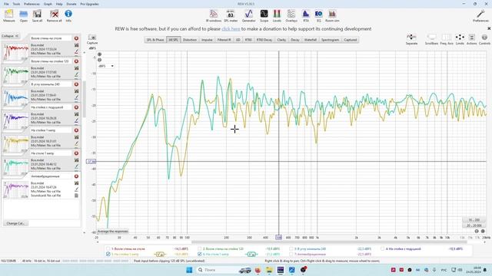Viewport: 492px width, 276px height.
Task: Remove measurement 7 with red button
Action: coord(76,176)
